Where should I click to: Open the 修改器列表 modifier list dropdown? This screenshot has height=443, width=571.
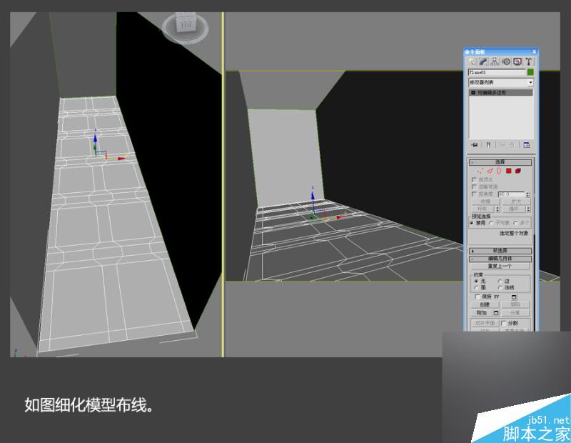[x=500, y=81]
